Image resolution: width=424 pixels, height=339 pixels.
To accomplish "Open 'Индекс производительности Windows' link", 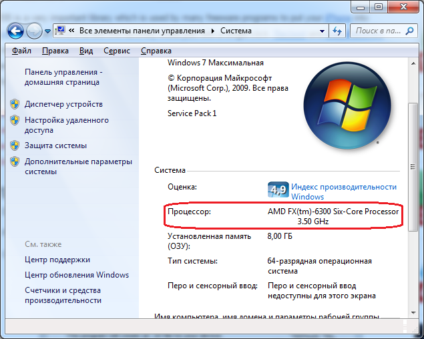I will point(344,192).
